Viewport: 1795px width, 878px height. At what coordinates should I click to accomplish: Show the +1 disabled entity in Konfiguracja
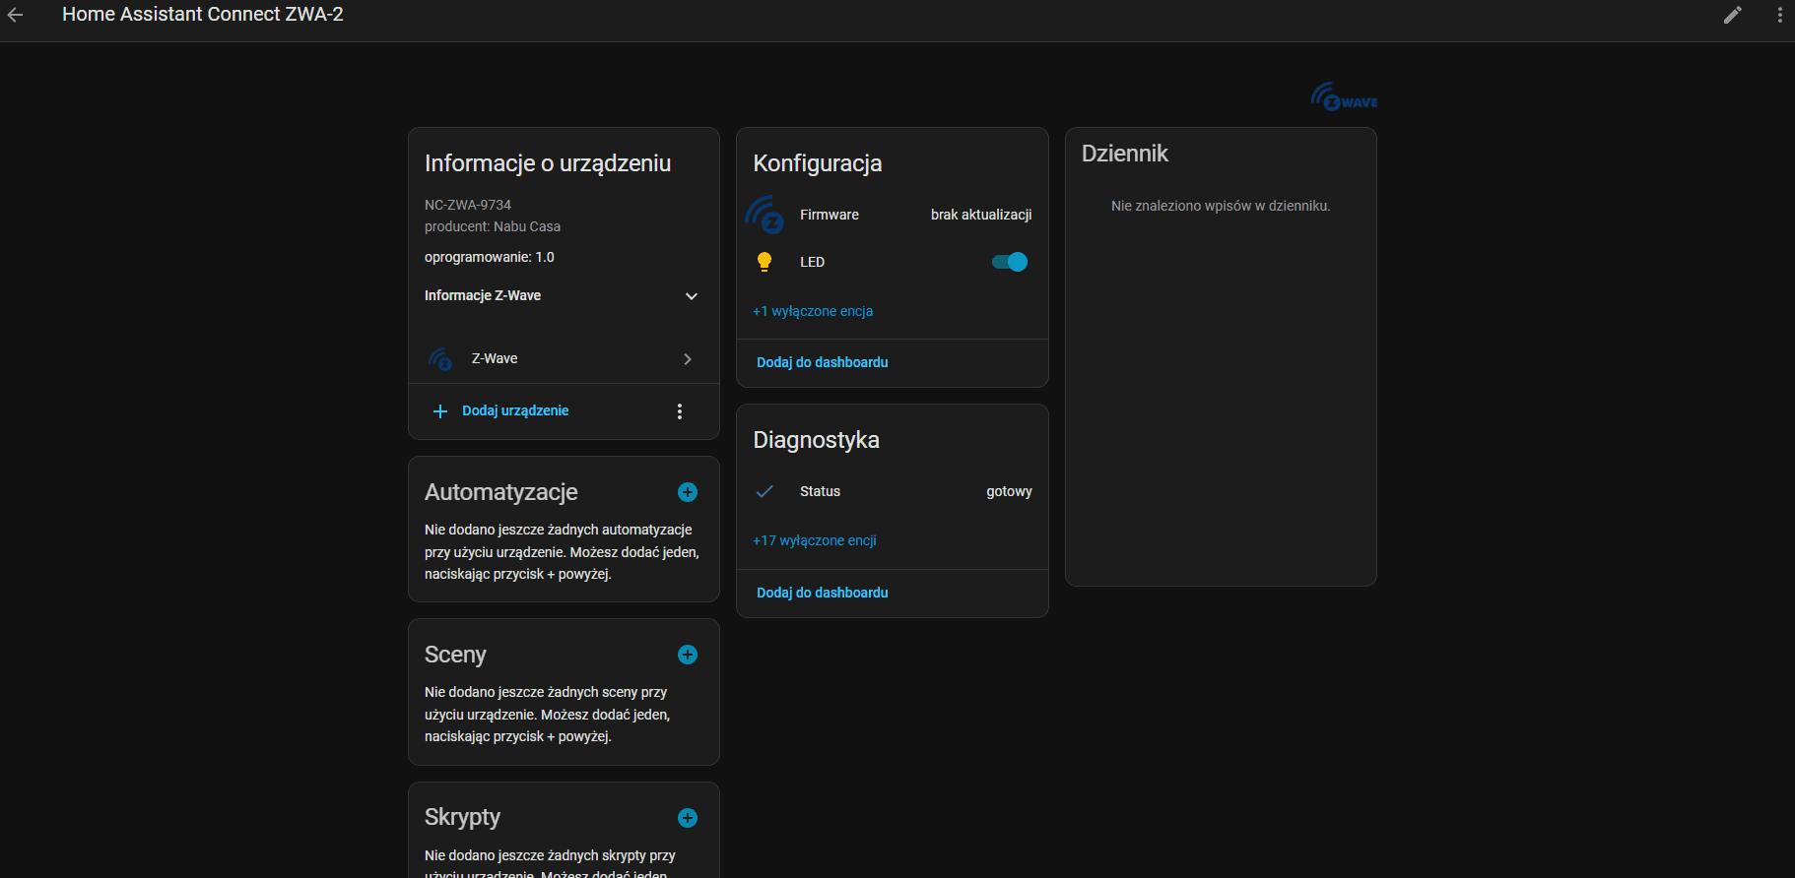click(813, 311)
